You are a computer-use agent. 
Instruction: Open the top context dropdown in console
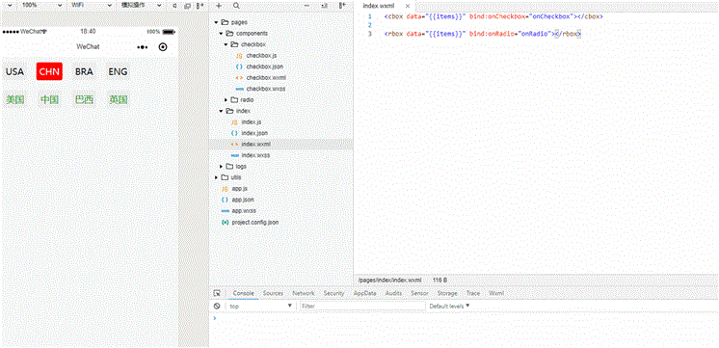pos(260,306)
